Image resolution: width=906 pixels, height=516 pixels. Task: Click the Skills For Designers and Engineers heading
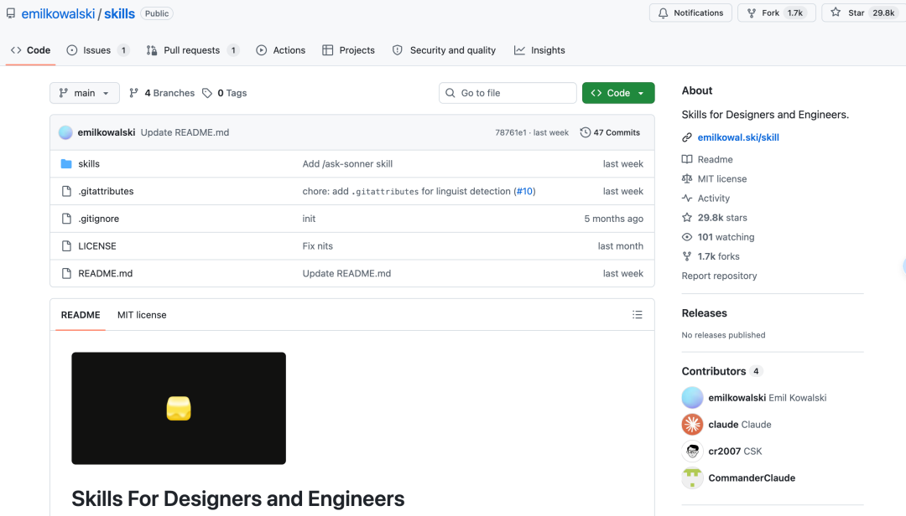(x=238, y=498)
